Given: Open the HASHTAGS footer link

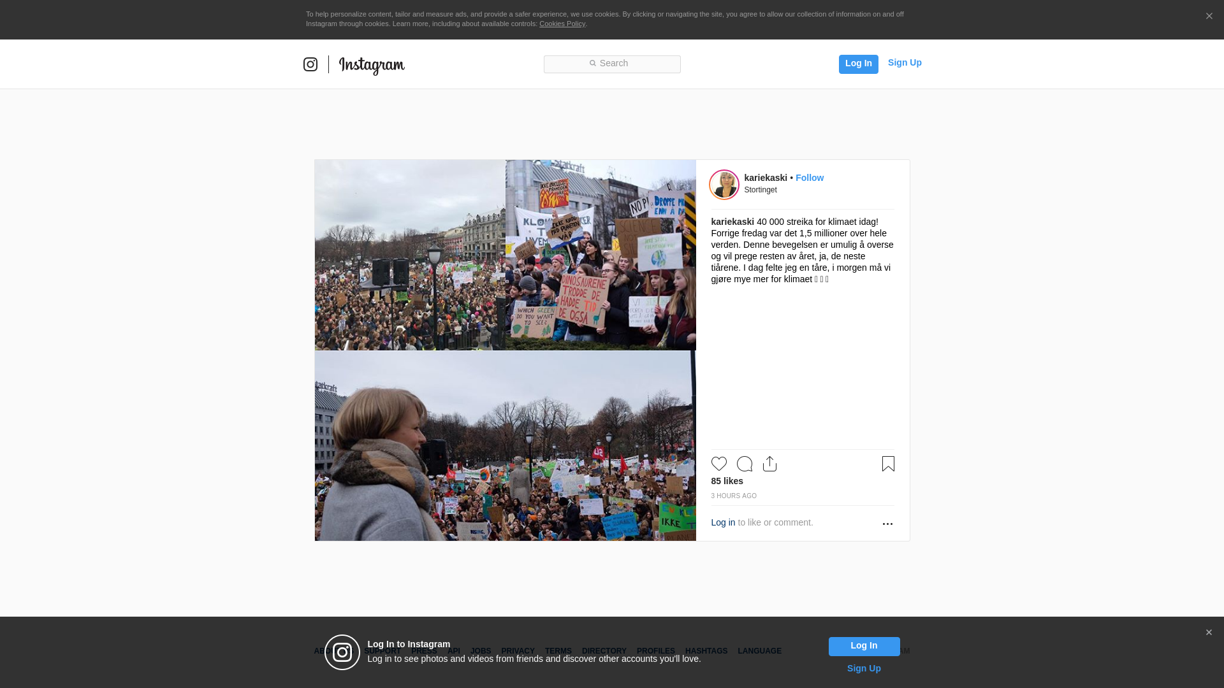Looking at the screenshot, I should (706, 651).
